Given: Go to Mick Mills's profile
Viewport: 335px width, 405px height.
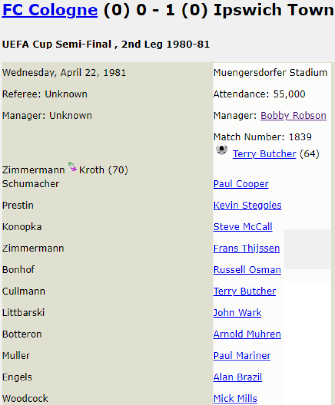Looking at the screenshot, I should point(235,399).
